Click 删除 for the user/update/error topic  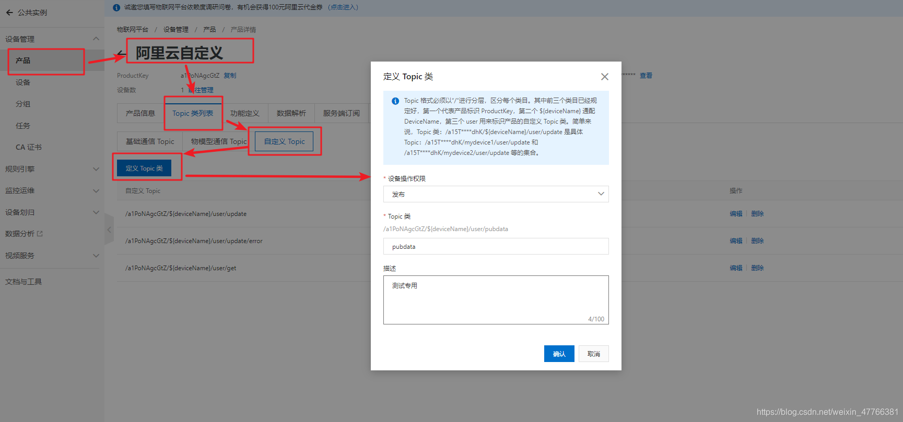757,241
